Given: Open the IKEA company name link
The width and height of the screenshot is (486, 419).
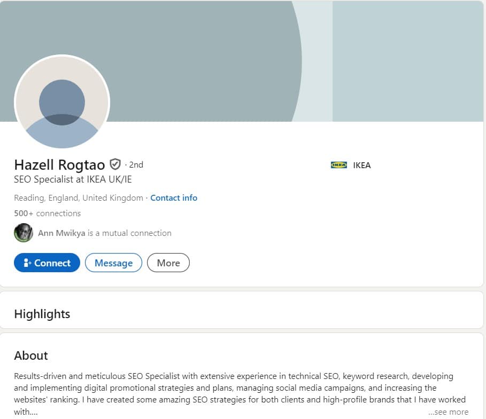Looking at the screenshot, I should tap(362, 165).
